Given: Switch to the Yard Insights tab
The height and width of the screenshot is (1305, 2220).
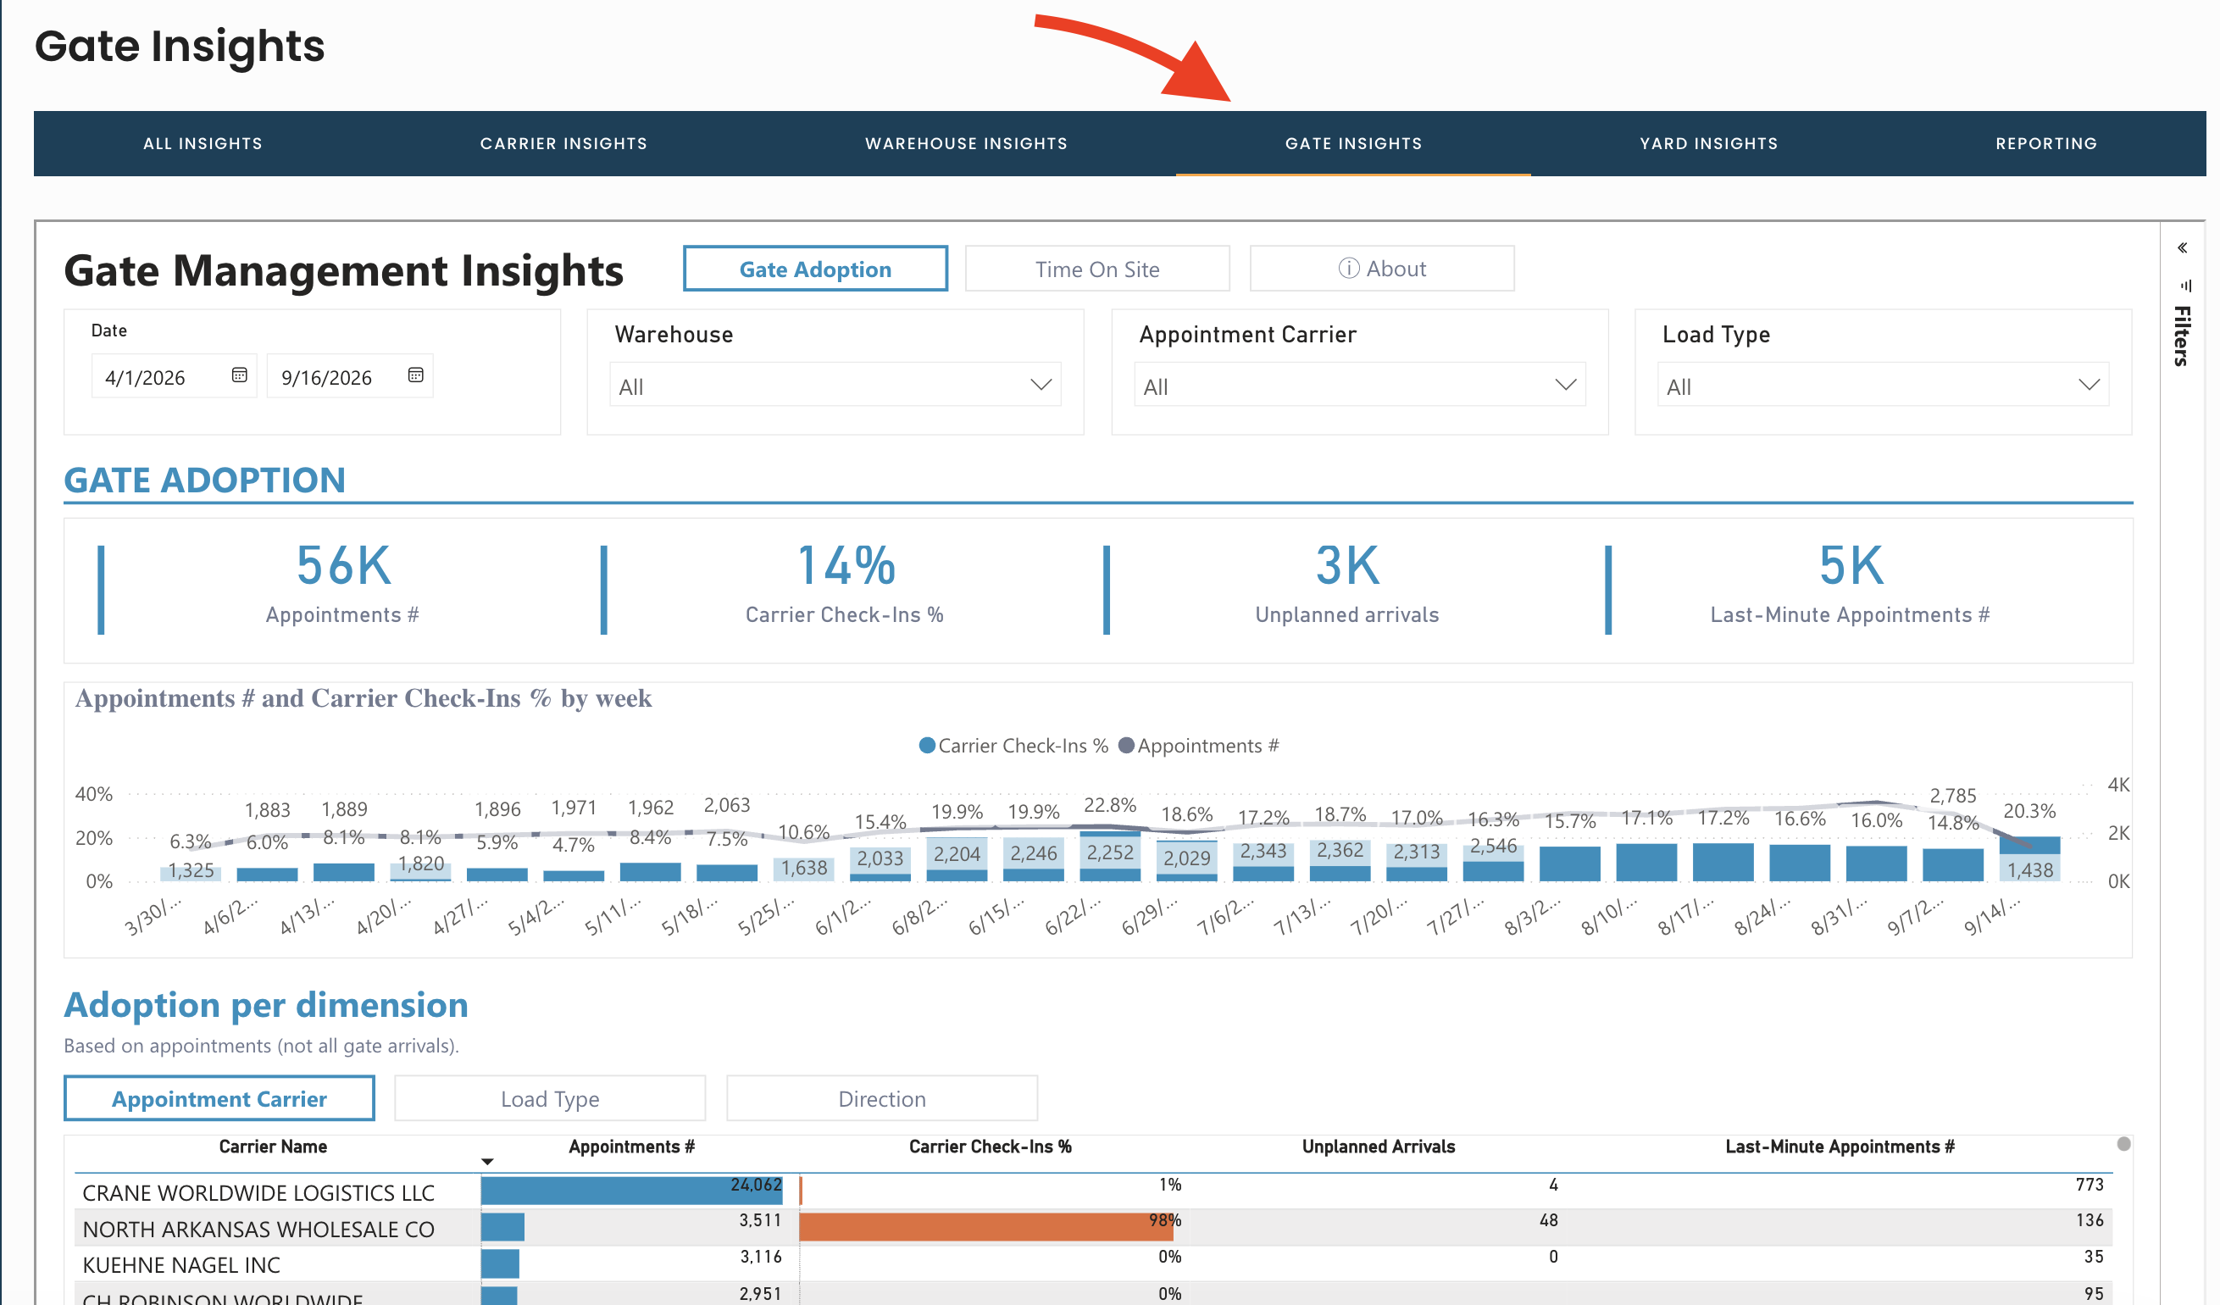Looking at the screenshot, I should [1708, 143].
